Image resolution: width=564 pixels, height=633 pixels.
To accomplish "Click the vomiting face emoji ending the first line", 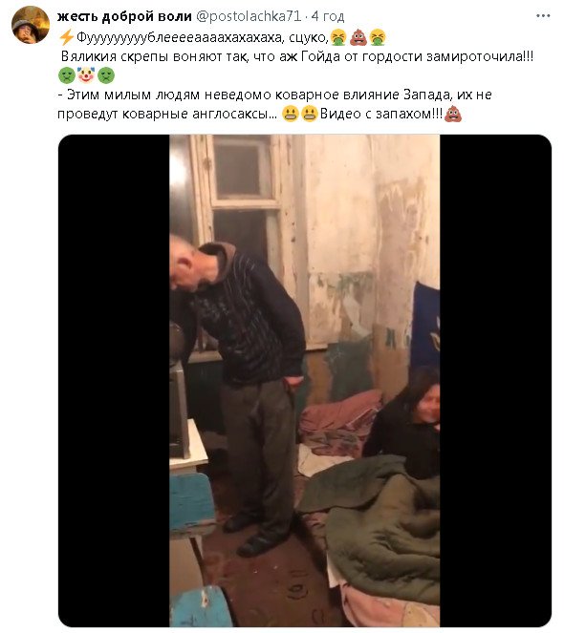I will 378,37.
